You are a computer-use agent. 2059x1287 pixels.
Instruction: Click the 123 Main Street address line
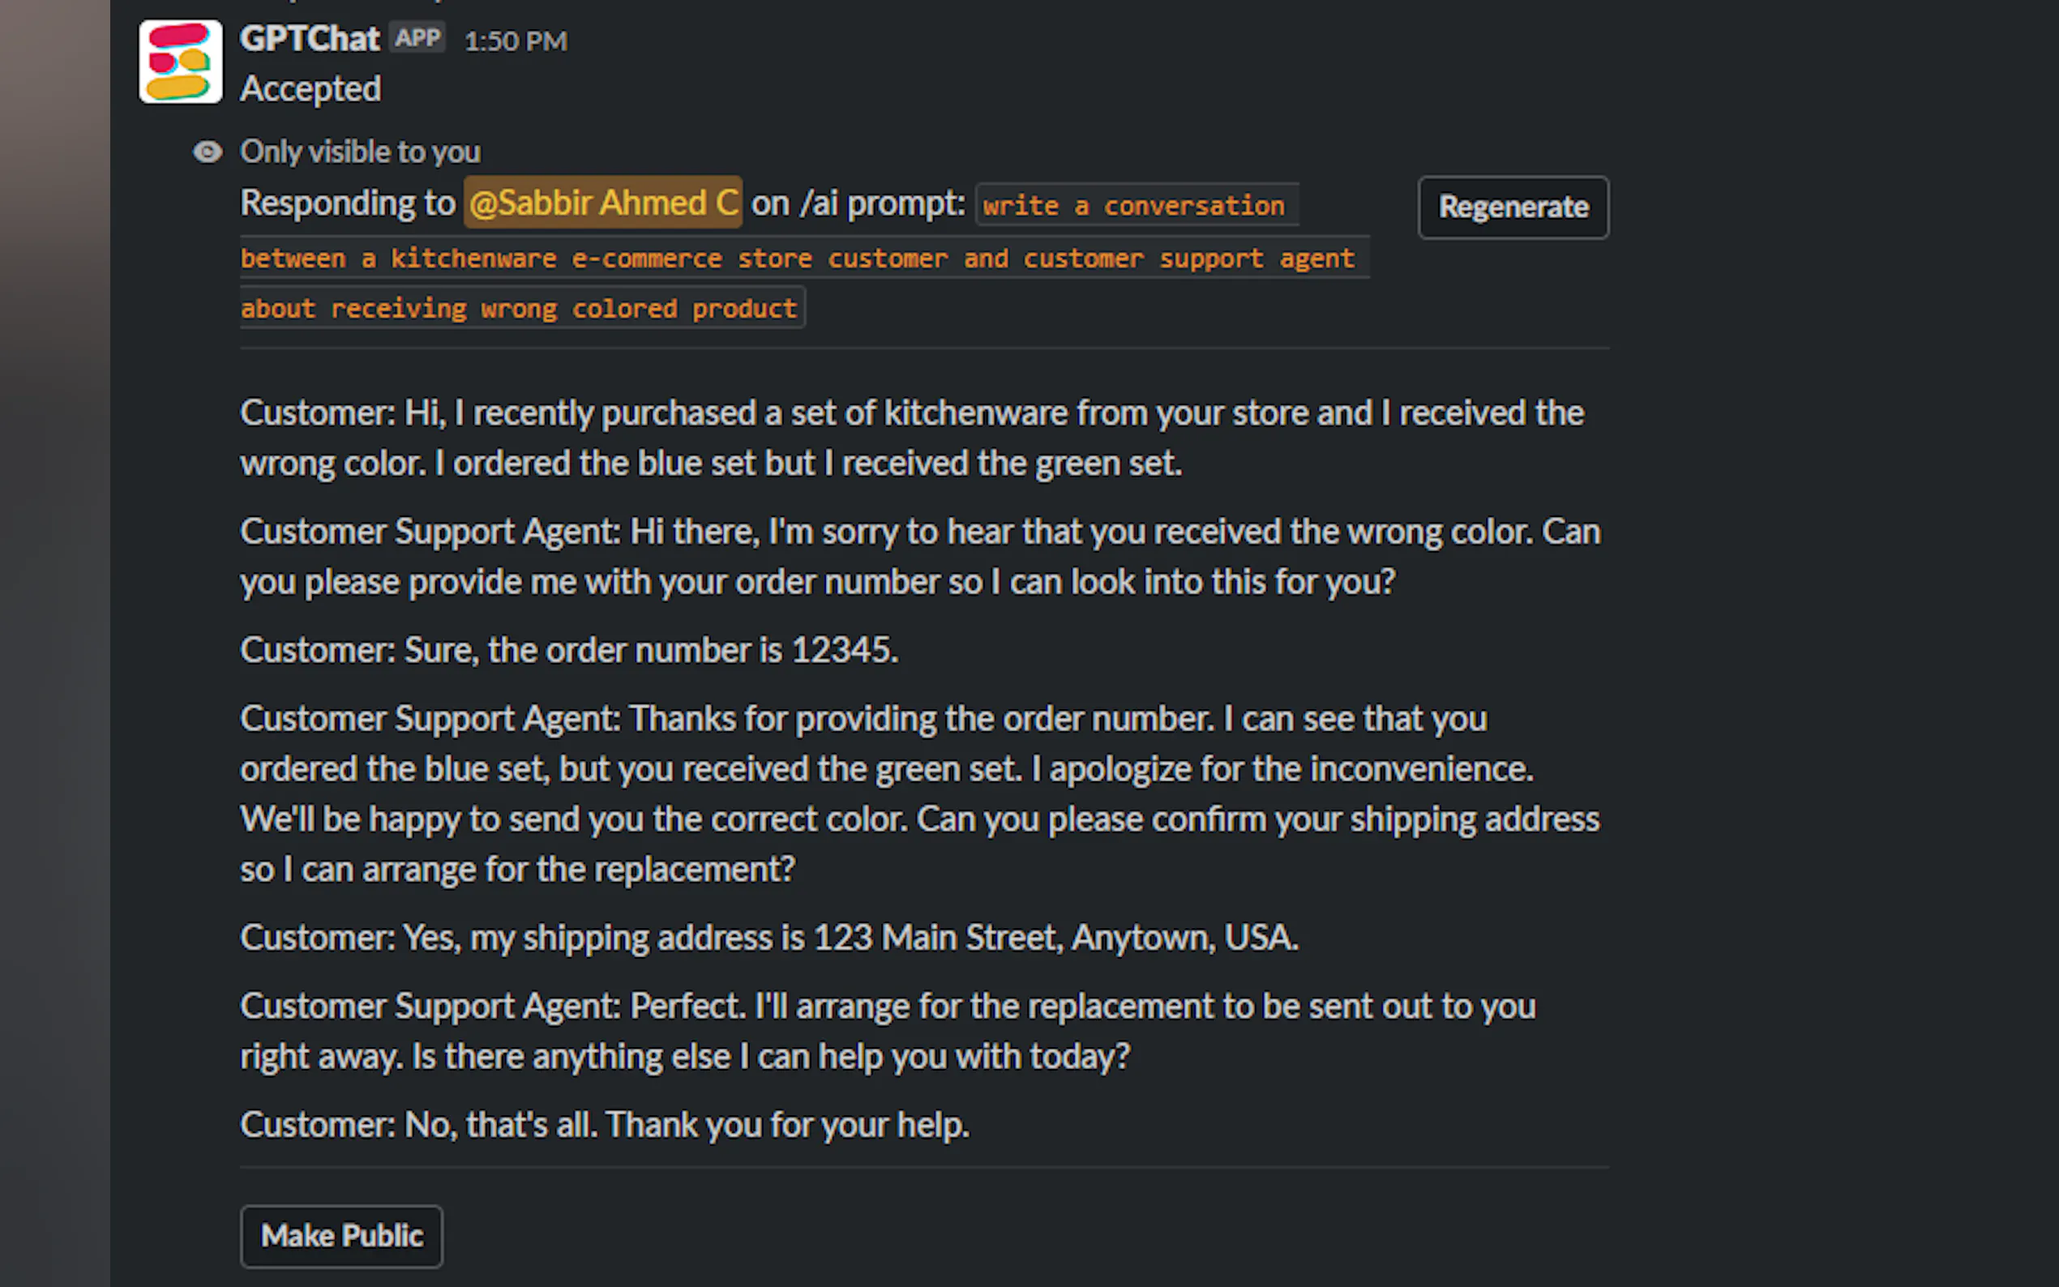point(769,938)
